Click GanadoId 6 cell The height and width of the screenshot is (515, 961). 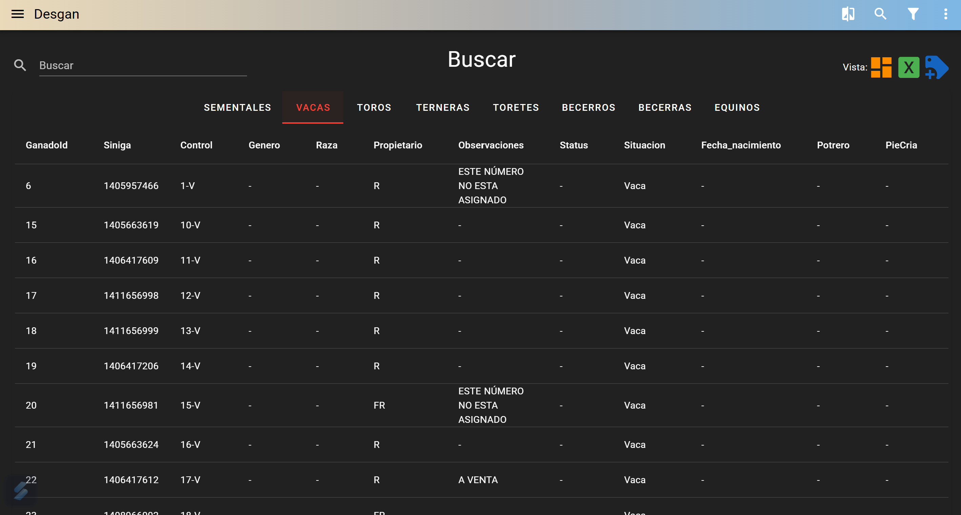(28, 186)
